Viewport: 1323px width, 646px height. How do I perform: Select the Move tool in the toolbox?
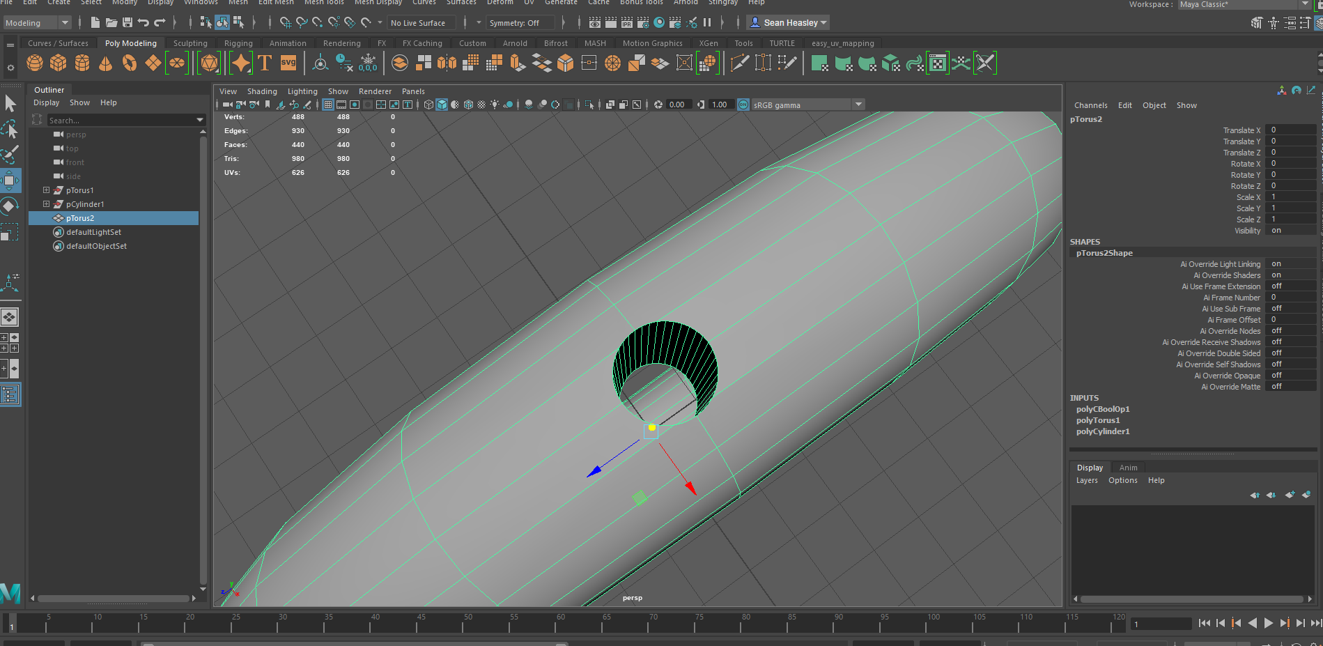click(x=10, y=180)
